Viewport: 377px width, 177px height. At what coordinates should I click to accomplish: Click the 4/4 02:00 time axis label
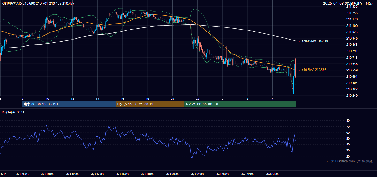(x=247, y=174)
